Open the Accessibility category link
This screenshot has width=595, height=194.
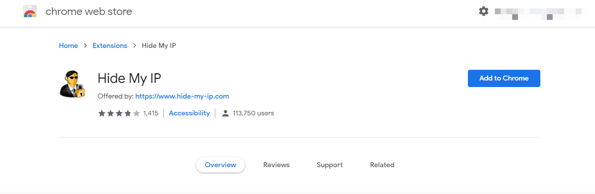189,113
